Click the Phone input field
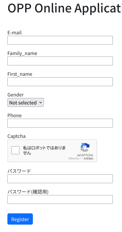The width and height of the screenshot is (122, 232). 60,123
